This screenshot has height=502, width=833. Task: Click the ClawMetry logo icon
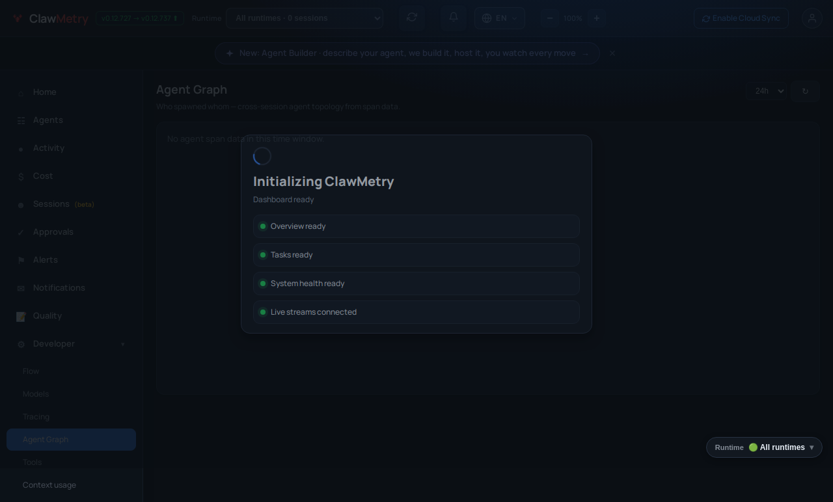click(18, 18)
